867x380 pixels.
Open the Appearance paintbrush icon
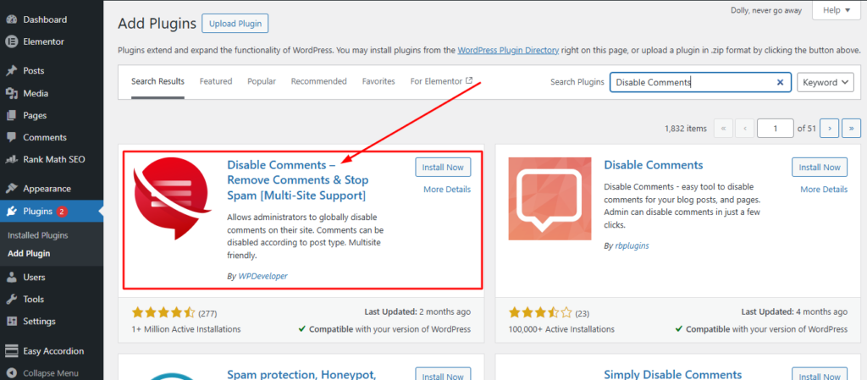tap(11, 189)
